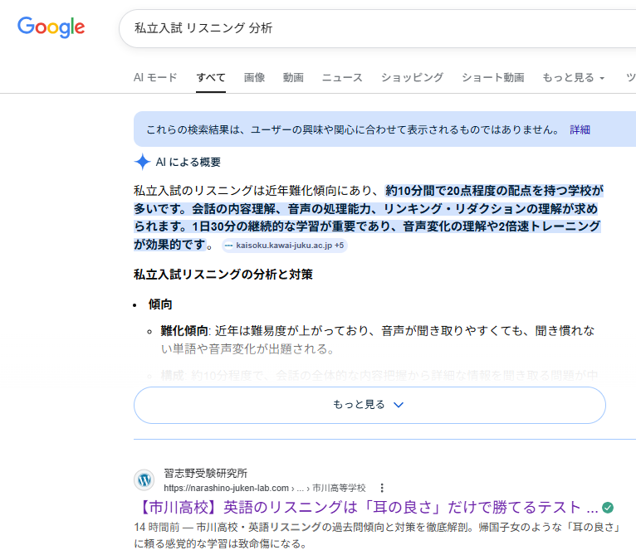Screen dimensions: 636x550
Task: Expand the AI overview with もっと見る
Action: (369, 405)
